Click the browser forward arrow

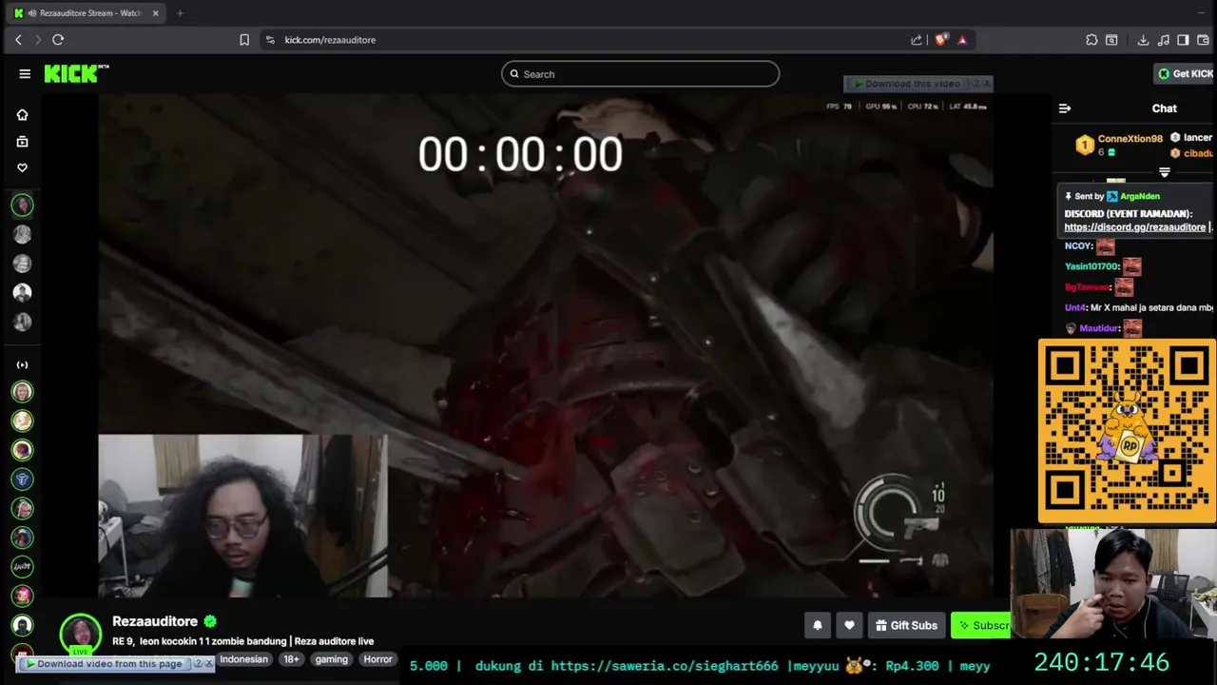(x=38, y=40)
